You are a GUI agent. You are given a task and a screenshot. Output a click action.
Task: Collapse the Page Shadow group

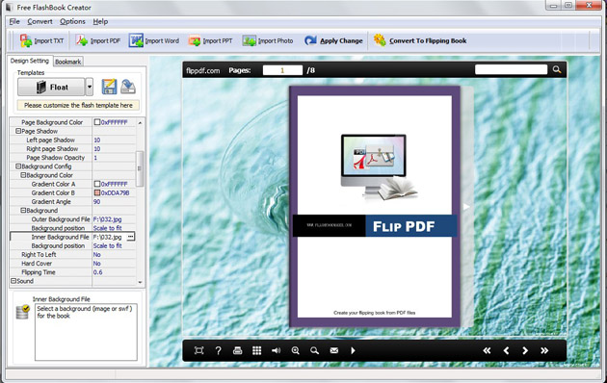[17, 131]
